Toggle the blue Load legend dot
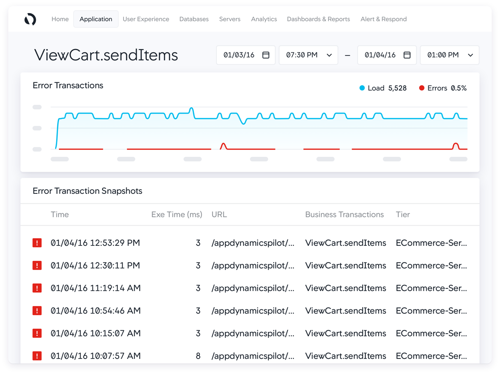 pos(362,88)
